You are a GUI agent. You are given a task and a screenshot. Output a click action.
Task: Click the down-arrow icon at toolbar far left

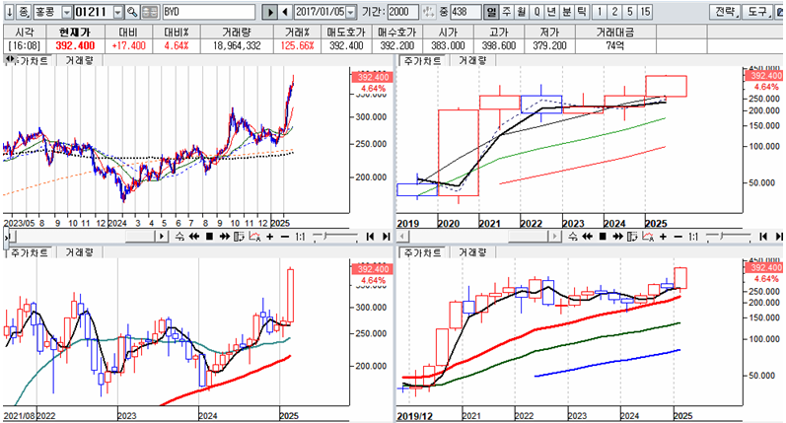tap(8, 12)
